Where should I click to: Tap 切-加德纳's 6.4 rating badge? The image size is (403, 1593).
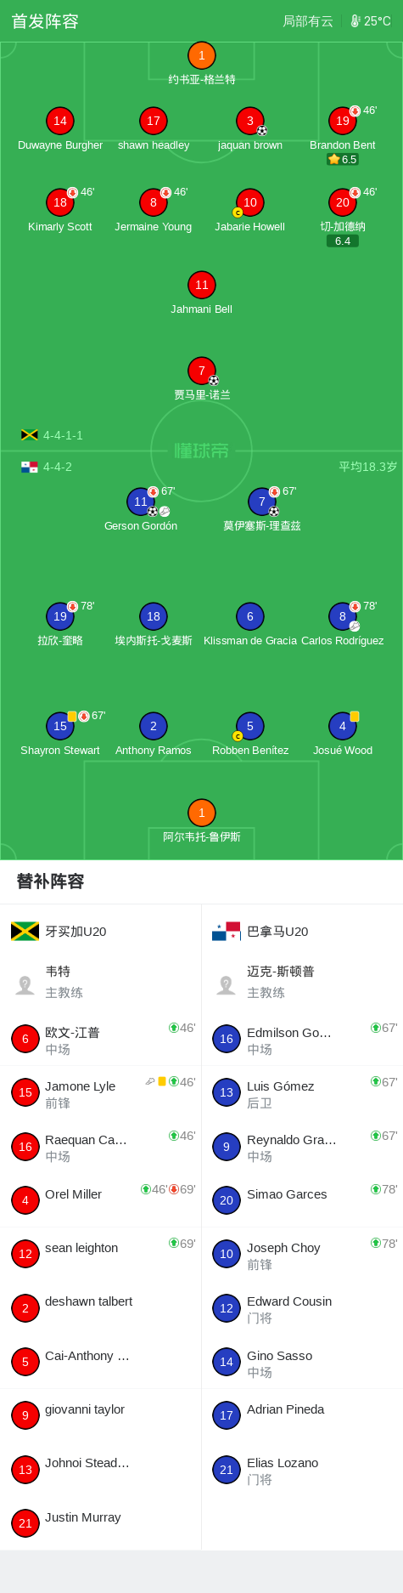click(x=343, y=241)
